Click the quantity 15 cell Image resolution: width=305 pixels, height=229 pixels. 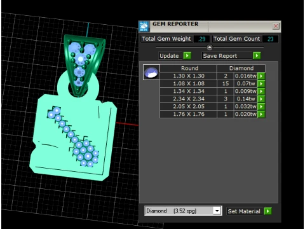coord(226,83)
